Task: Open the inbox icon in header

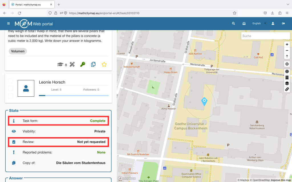Action: pyautogui.click(x=244, y=24)
